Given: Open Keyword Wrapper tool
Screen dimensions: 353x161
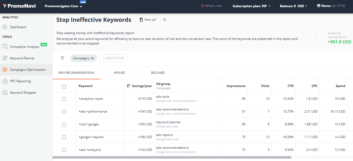Looking at the screenshot, I should tap(23, 93).
